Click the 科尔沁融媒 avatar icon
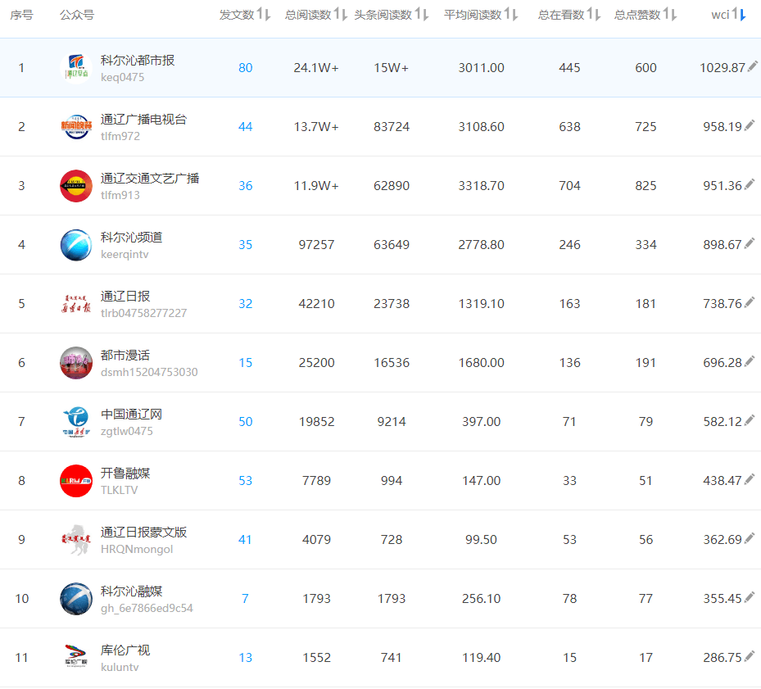Image resolution: width=761 pixels, height=689 pixels. point(75,598)
